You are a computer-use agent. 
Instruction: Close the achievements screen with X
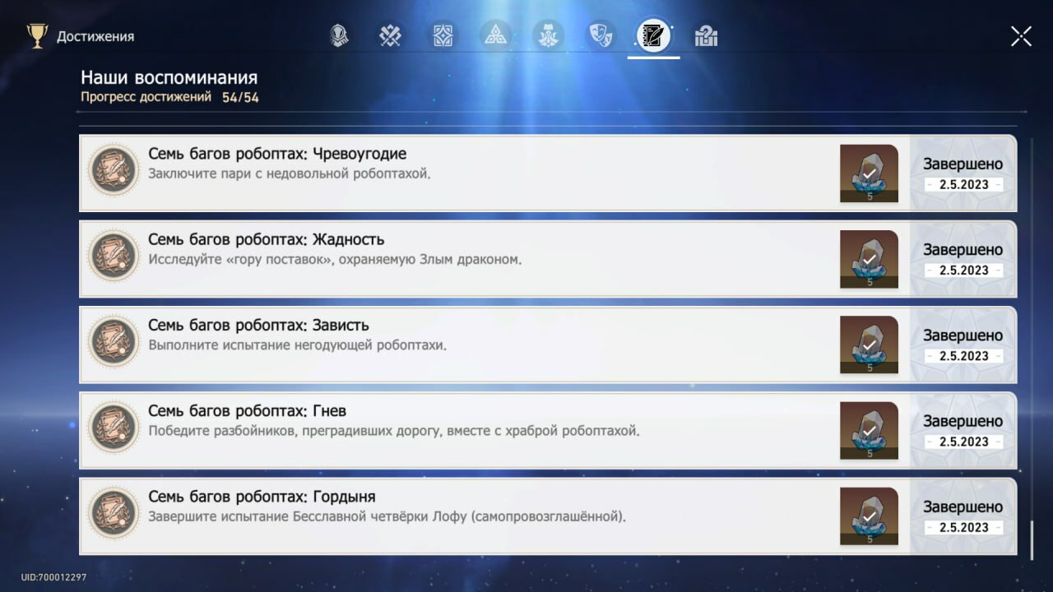click(1021, 36)
